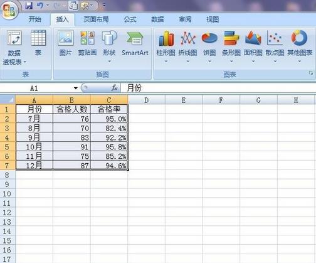316x263 pixels.
Task: Click the Office button logo
Action: (x=9, y=11)
